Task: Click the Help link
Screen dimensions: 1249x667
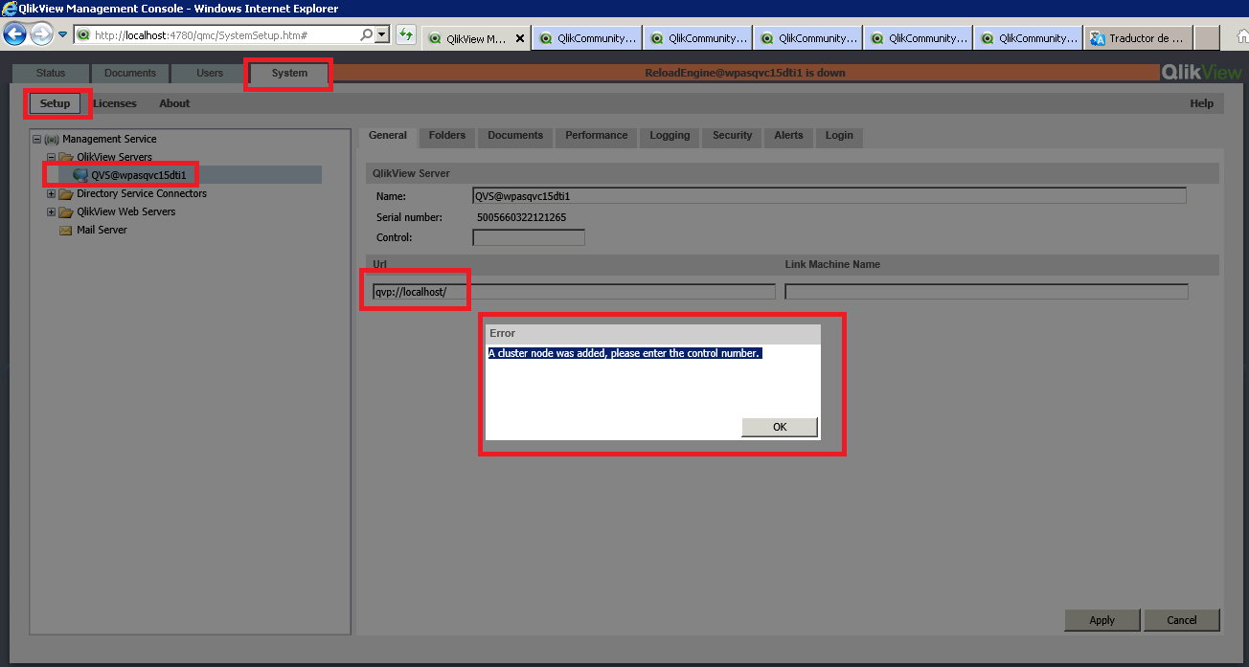Action: 1201,103
